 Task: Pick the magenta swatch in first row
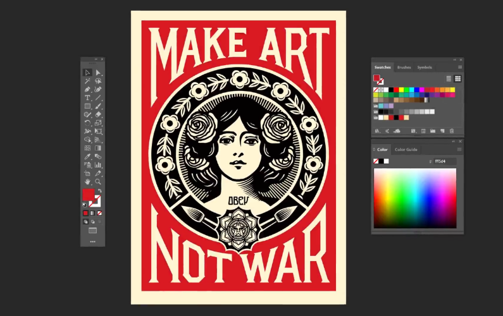[x=422, y=90]
